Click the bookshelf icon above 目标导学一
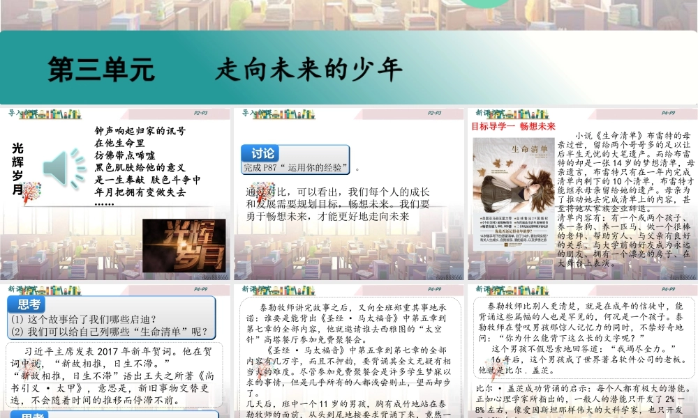The width and height of the screenshot is (698, 418). [x=491, y=114]
